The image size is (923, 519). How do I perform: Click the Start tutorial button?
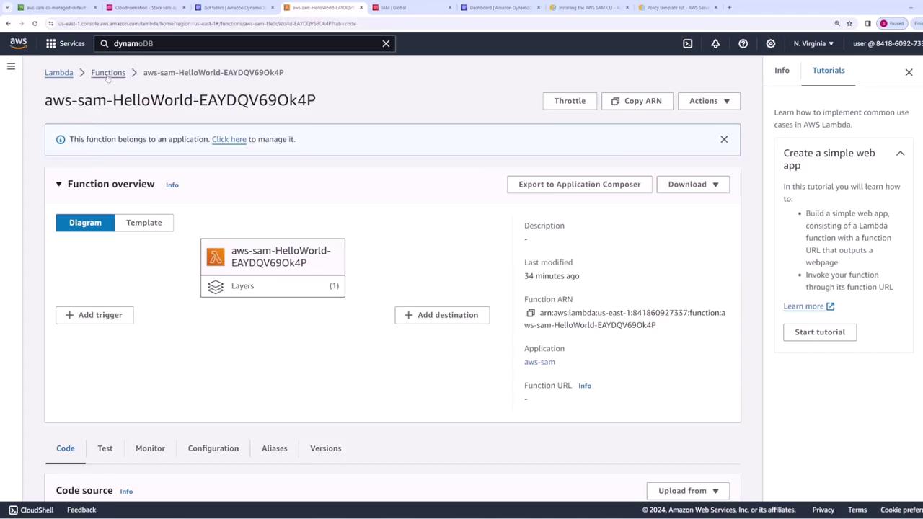[x=820, y=332]
